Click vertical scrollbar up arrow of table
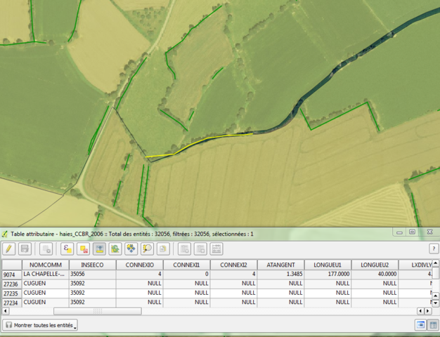440x337 pixels. point(435,263)
